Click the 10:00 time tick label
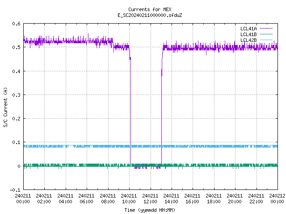Screen dimensions: 286x214 coord(129,202)
